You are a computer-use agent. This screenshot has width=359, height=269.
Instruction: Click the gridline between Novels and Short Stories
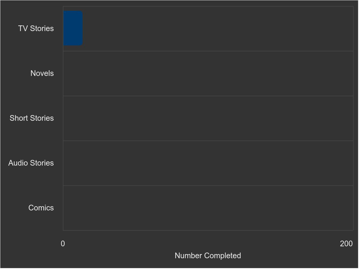pos(208,96)
